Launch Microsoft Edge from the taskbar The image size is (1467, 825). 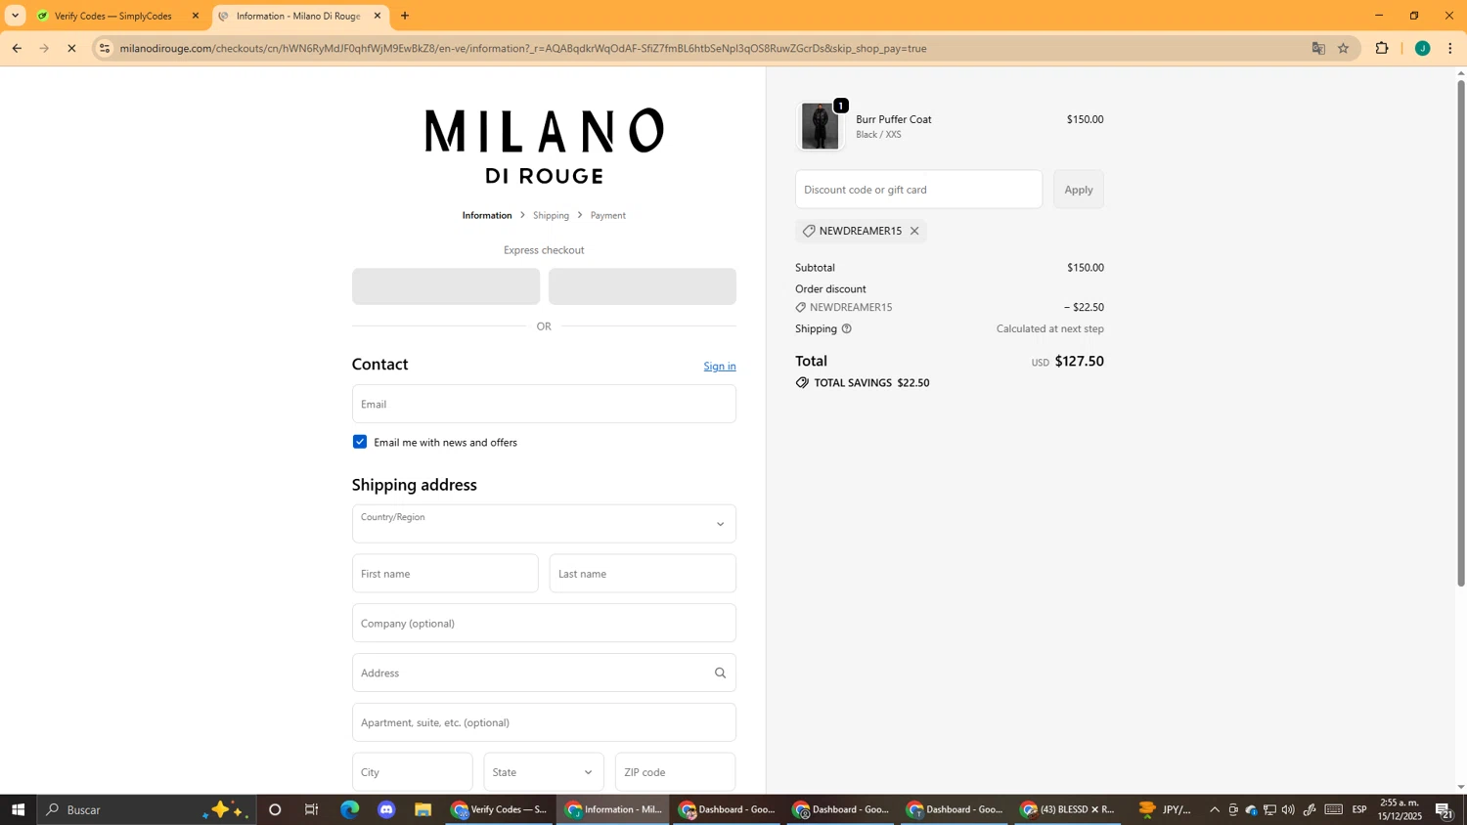(x=349, y=809)
